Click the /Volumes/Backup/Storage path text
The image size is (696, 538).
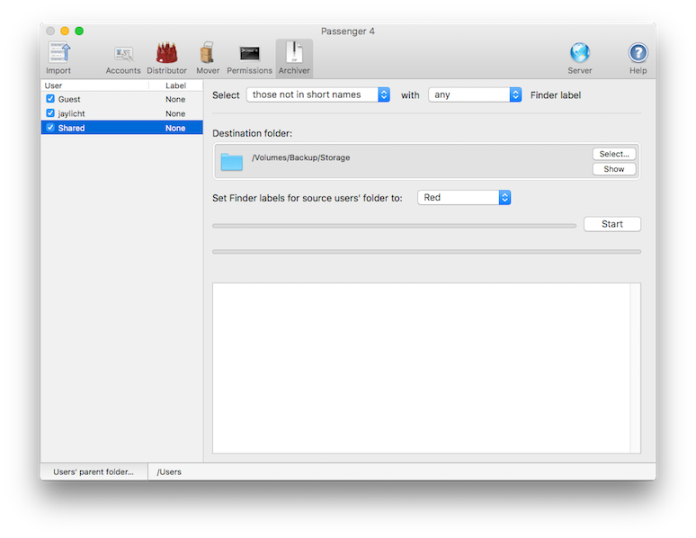[x=301, y=157]
